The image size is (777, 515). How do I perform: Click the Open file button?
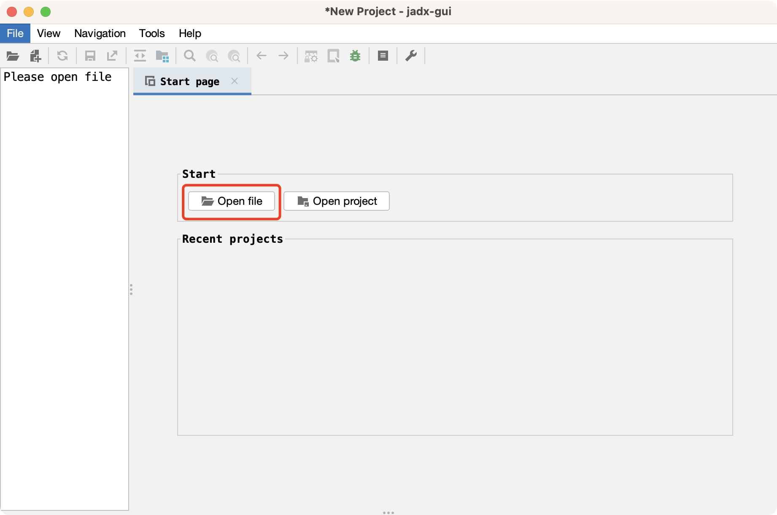232,201
